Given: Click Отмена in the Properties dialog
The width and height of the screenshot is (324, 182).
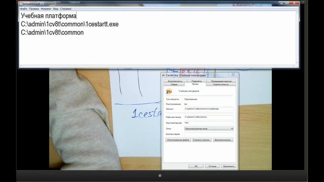Looking at the screenshot, I should point(213,166).
